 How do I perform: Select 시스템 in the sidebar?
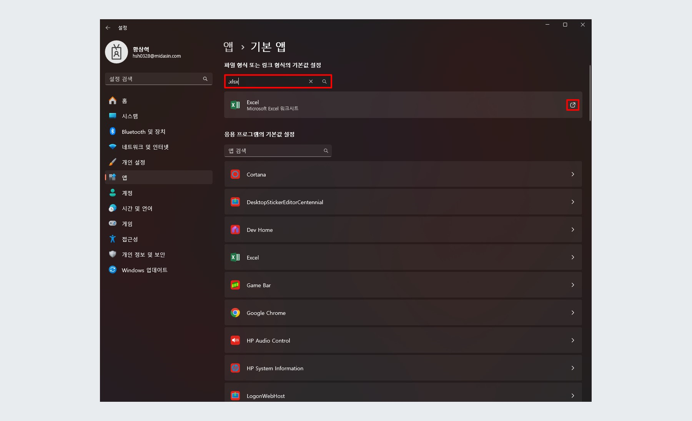(x=112, y=116)
